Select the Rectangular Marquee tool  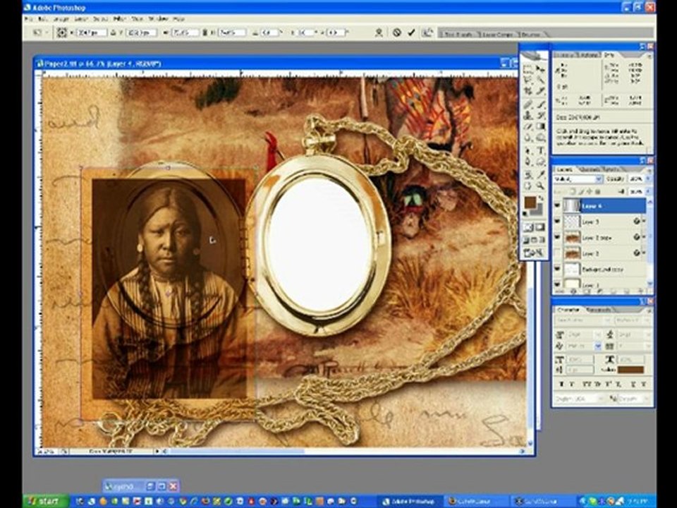click(527, 68)
